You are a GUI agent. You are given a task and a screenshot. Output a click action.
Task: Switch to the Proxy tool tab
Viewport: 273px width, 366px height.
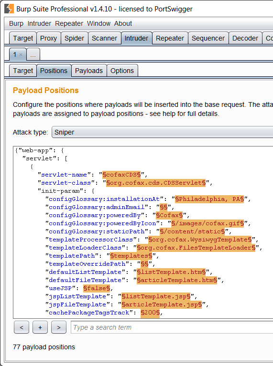(48, 38)
